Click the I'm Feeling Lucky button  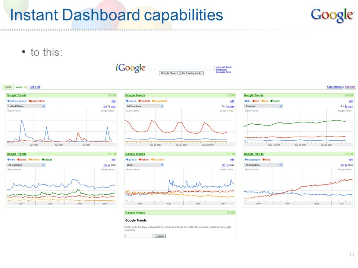192,73
